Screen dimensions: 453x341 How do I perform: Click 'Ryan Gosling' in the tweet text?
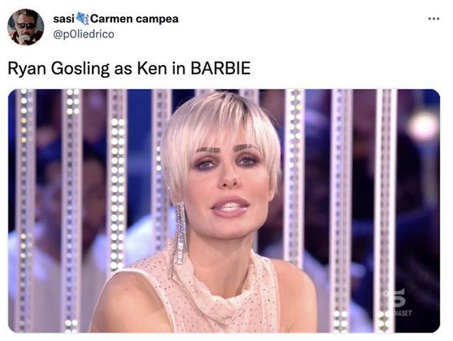(x=59, y=69)
